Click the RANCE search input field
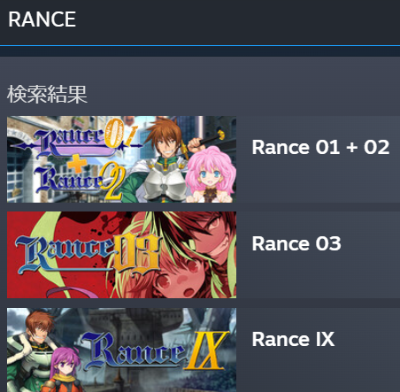 200,22
